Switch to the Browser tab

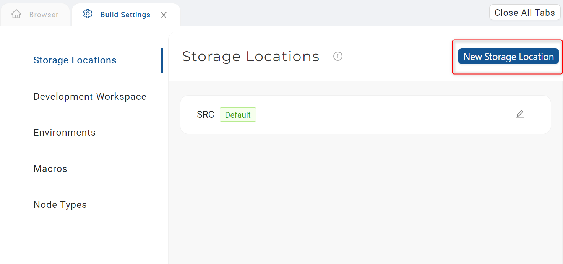[x=36, y=14]
